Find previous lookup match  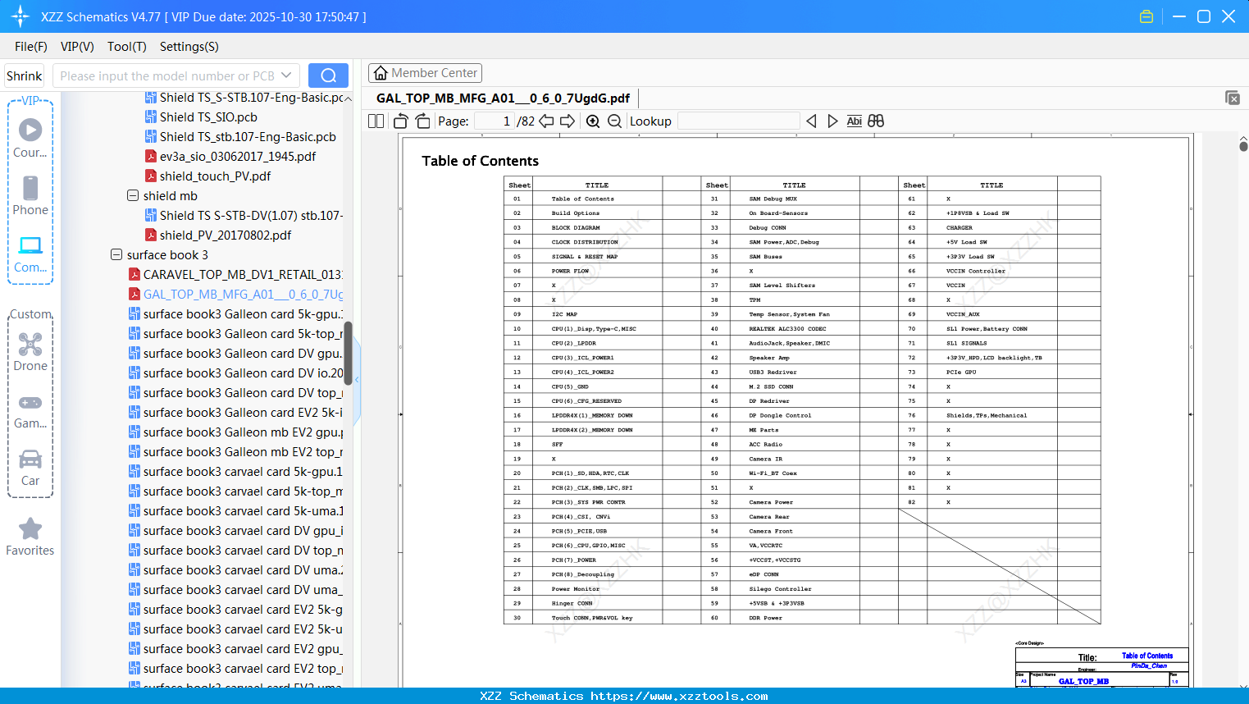[x=811, y=121]
